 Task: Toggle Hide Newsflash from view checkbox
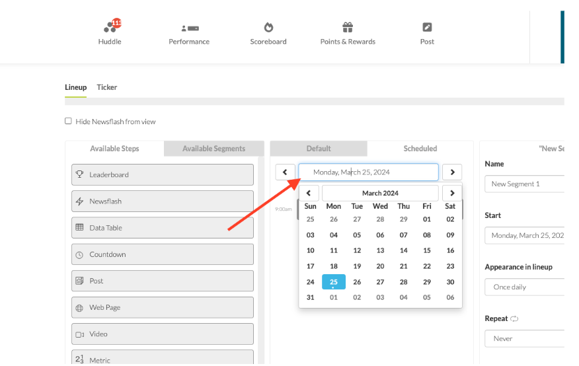coord(68,121)
